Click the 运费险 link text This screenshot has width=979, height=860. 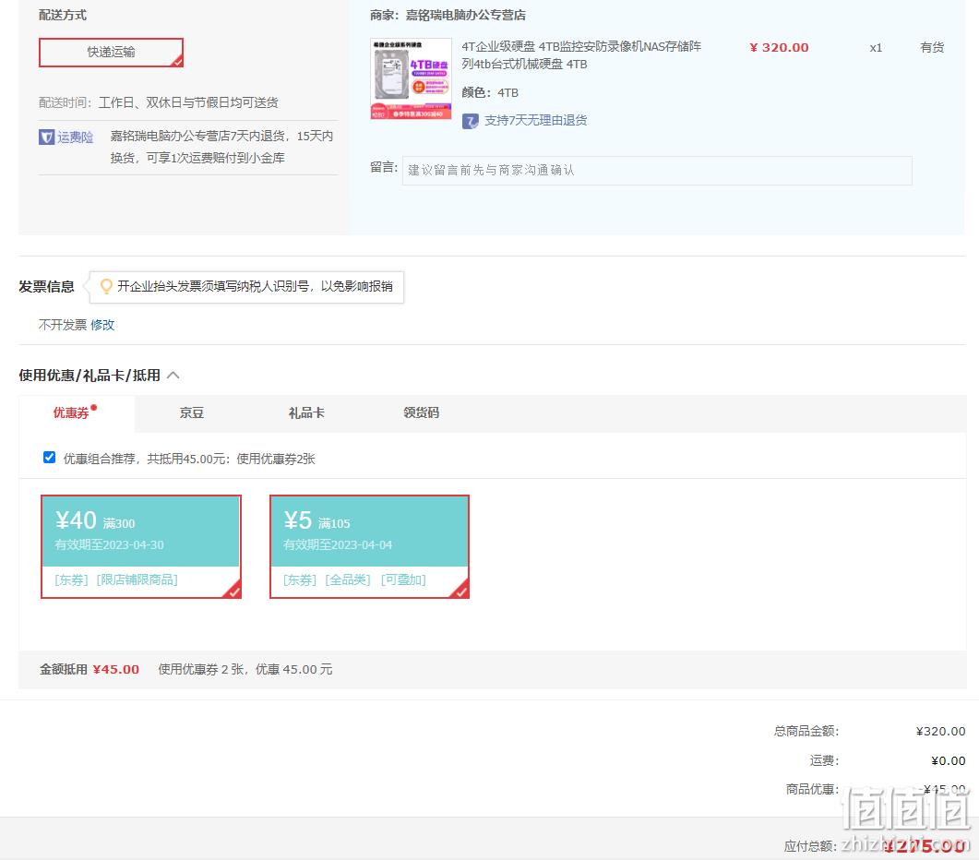(x=76, y=137)
